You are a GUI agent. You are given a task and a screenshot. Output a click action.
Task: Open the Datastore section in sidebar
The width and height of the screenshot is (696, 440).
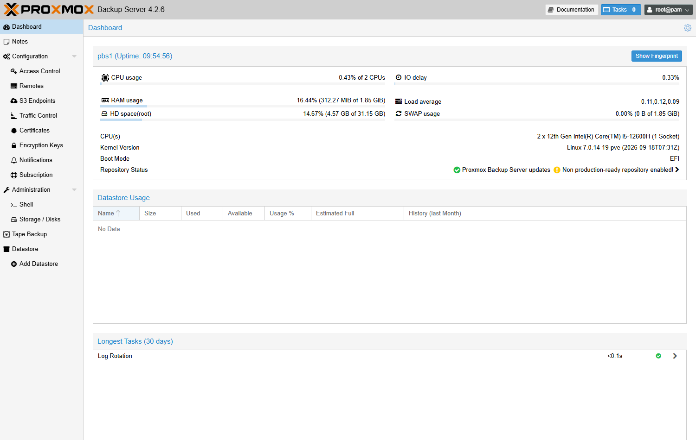coord(42,249)
